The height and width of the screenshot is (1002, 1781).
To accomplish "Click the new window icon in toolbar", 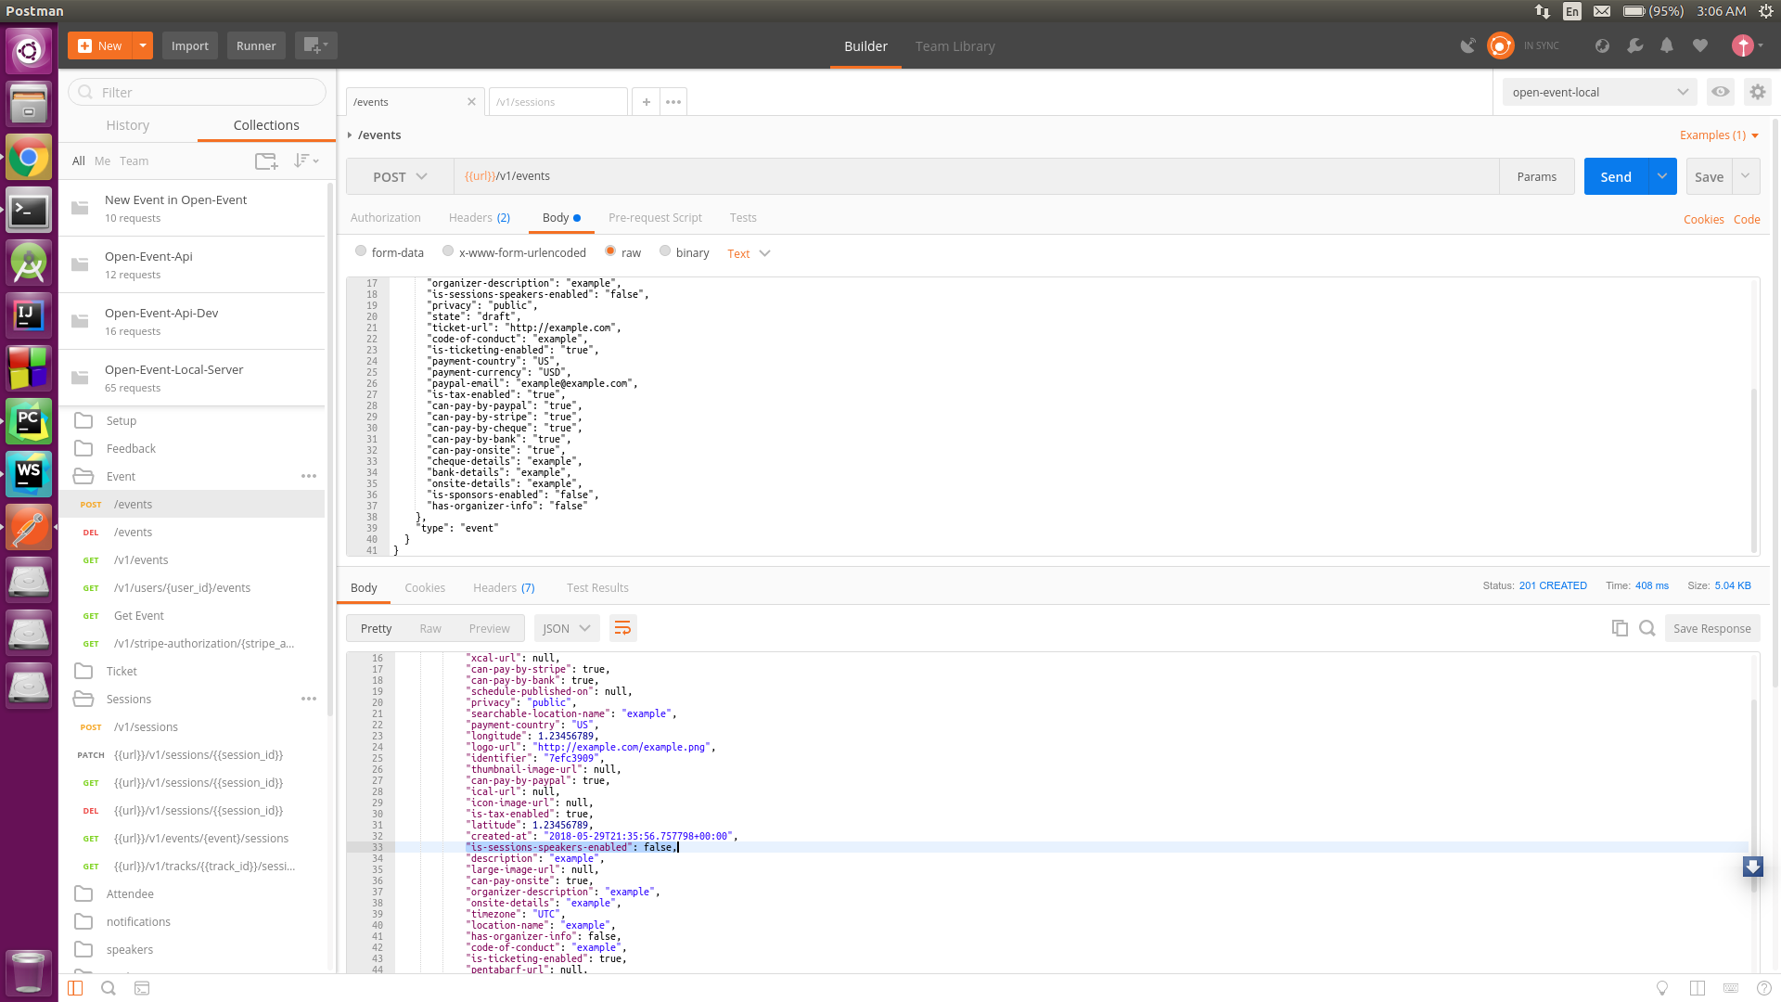I will [x=315, y=45].
